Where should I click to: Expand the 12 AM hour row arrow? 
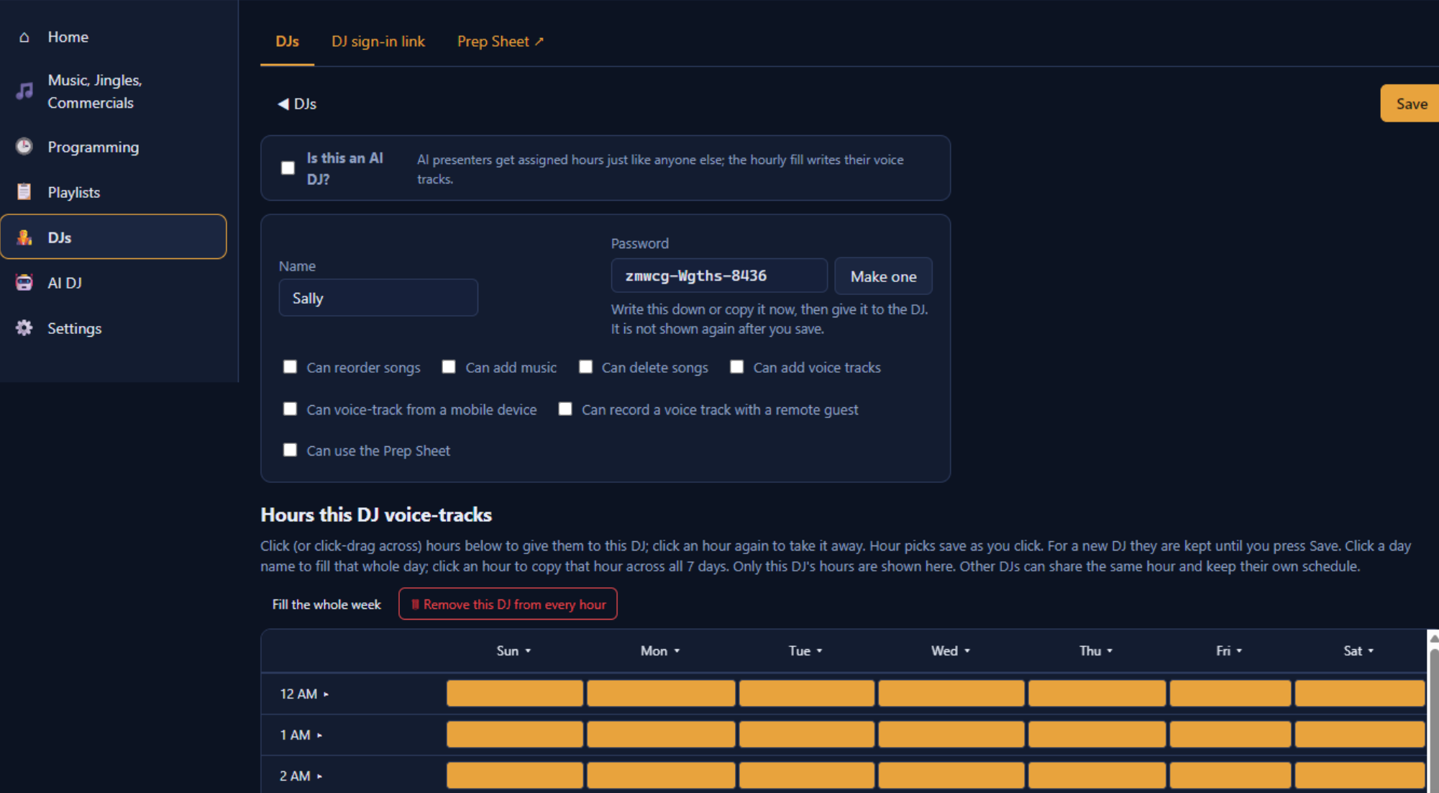click(x=326, y=694)
